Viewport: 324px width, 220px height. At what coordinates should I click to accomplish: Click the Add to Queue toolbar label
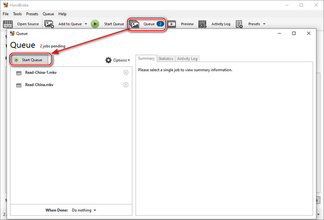pyautogui.click(x=70, y=24)
